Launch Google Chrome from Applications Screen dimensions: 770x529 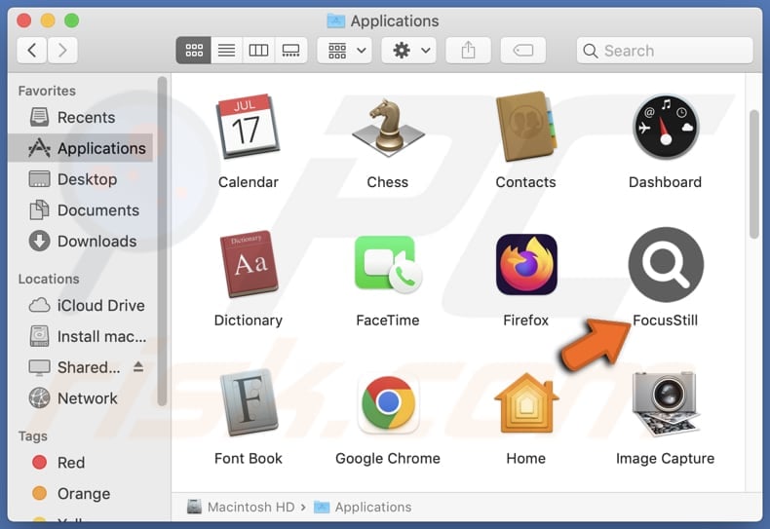388,403
